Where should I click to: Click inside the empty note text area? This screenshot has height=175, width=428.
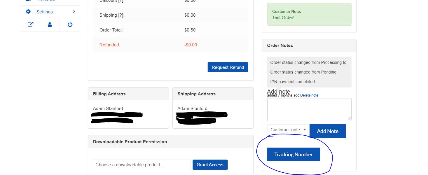(309, 109)
